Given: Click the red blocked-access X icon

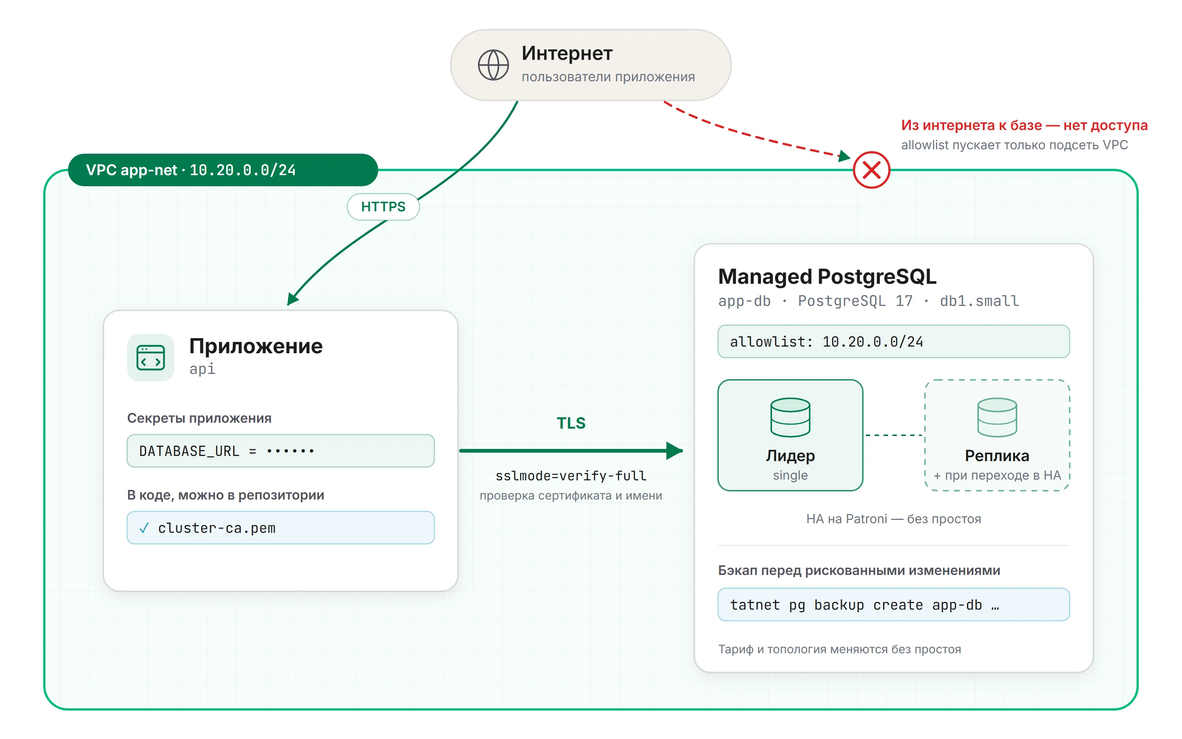Looking at the screenshot, I should coord(871,170).
